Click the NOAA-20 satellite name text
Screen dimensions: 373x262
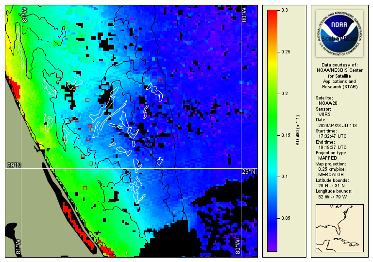point(328,103)
